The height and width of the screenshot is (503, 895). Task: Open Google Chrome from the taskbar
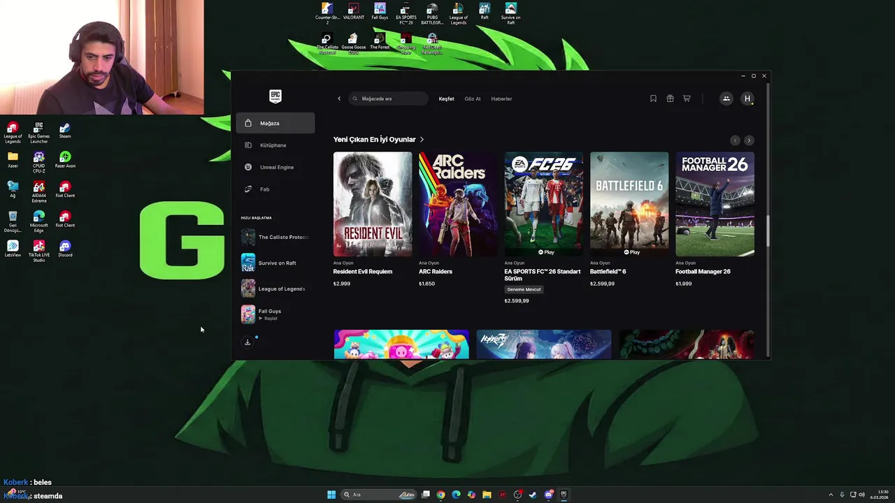tap(441, 495)
